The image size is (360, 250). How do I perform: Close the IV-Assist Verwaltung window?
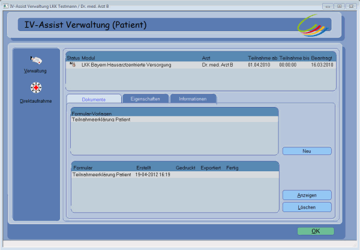coord(351,6)
